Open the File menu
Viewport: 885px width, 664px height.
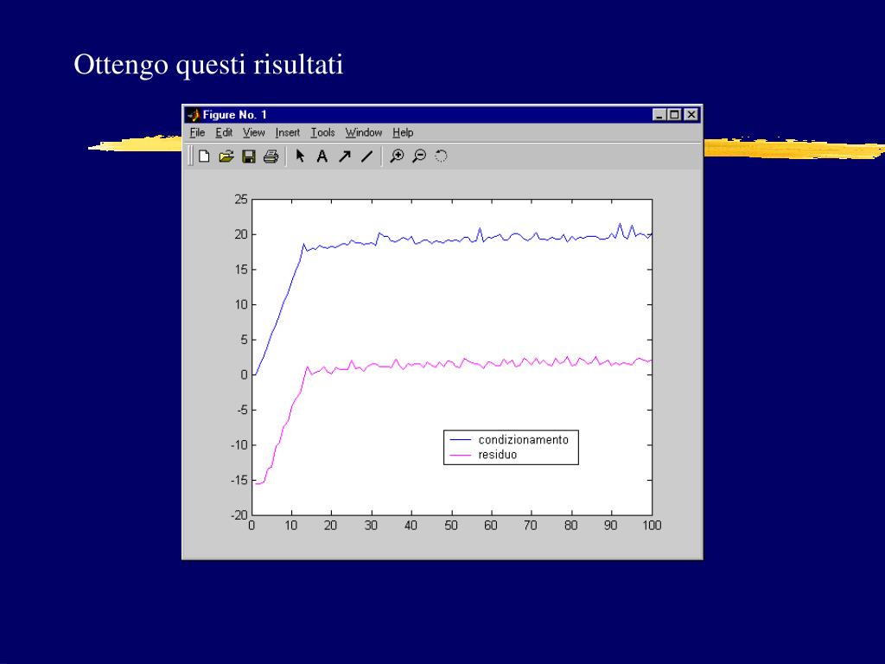[x=197, y=132]
